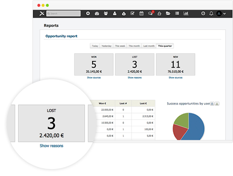Open the tasks checkmark icon

pyautogui.click(x=132, y=13)
